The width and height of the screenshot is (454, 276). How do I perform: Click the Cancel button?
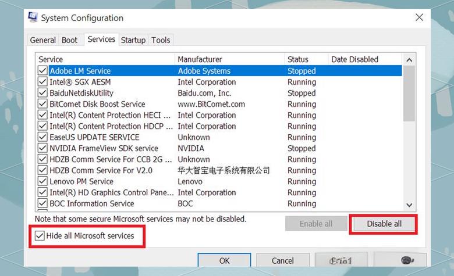pyautogui.click(x=283, y=261)
